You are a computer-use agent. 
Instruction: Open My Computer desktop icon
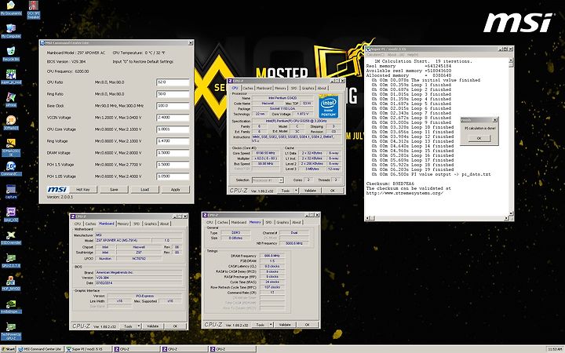click(11, 29)
